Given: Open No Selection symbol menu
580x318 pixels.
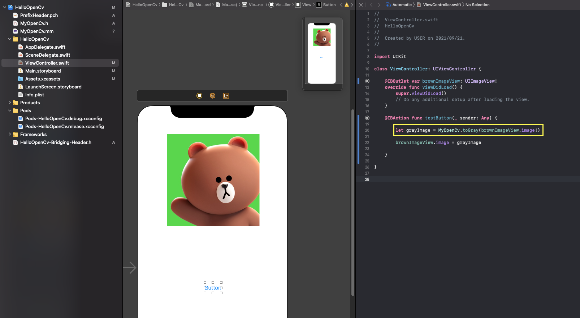Looking at the screenshot, I should (x=477, y=5).
